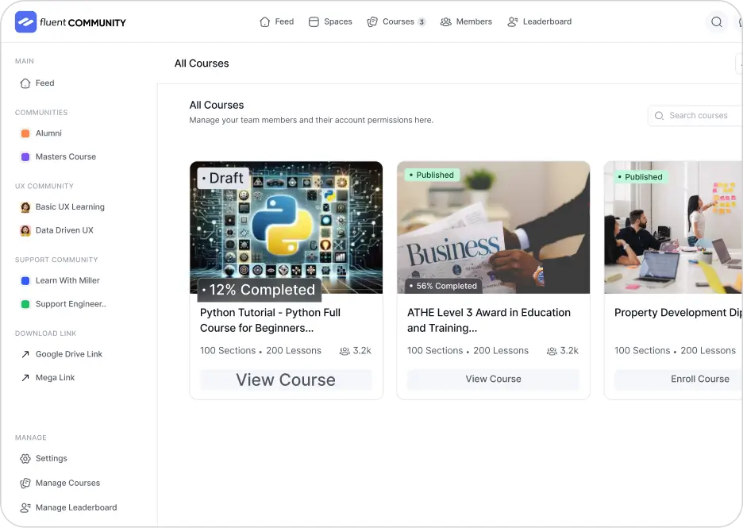Click View Course on ATHE Level 3 card
The width and height of the screenshot is (743, 528).
(493, 380)
